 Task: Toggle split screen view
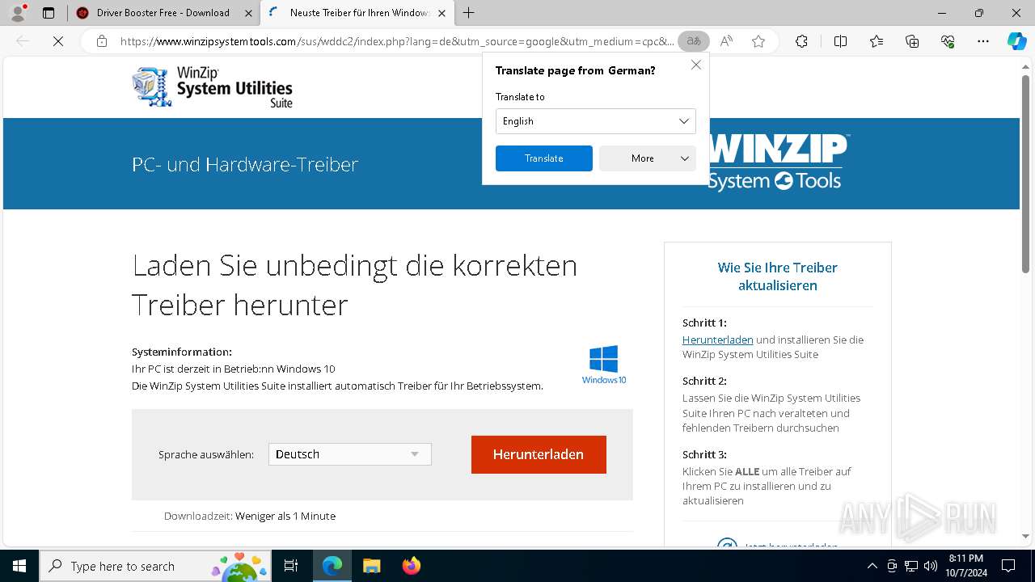[840, 41]
